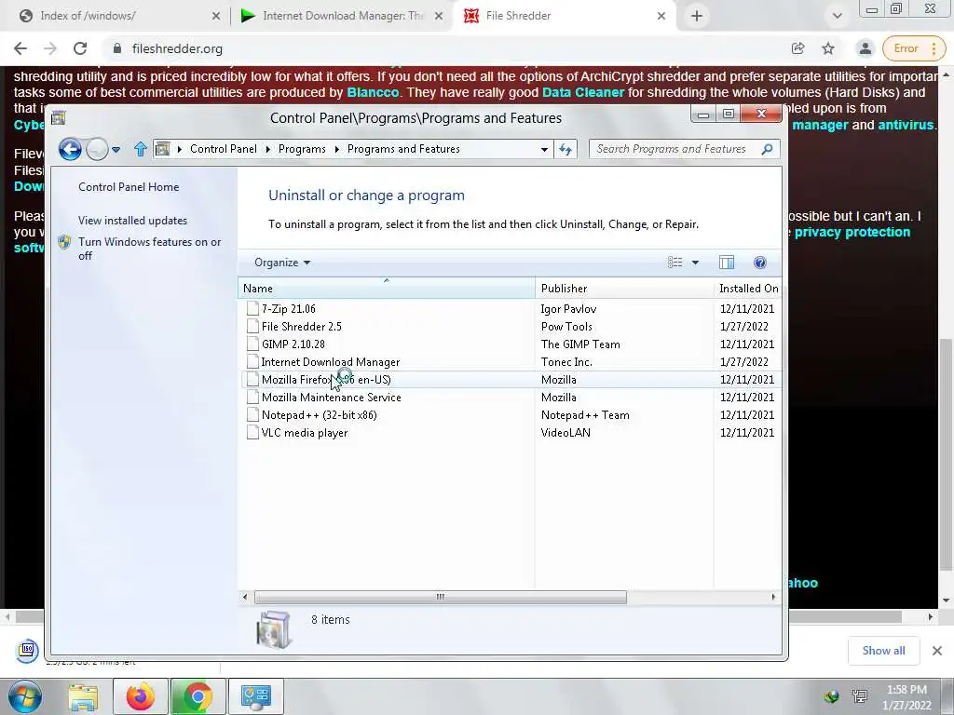Open View installed updates link
This screenshot has height=715, width=954.
(x=132, y=221)
